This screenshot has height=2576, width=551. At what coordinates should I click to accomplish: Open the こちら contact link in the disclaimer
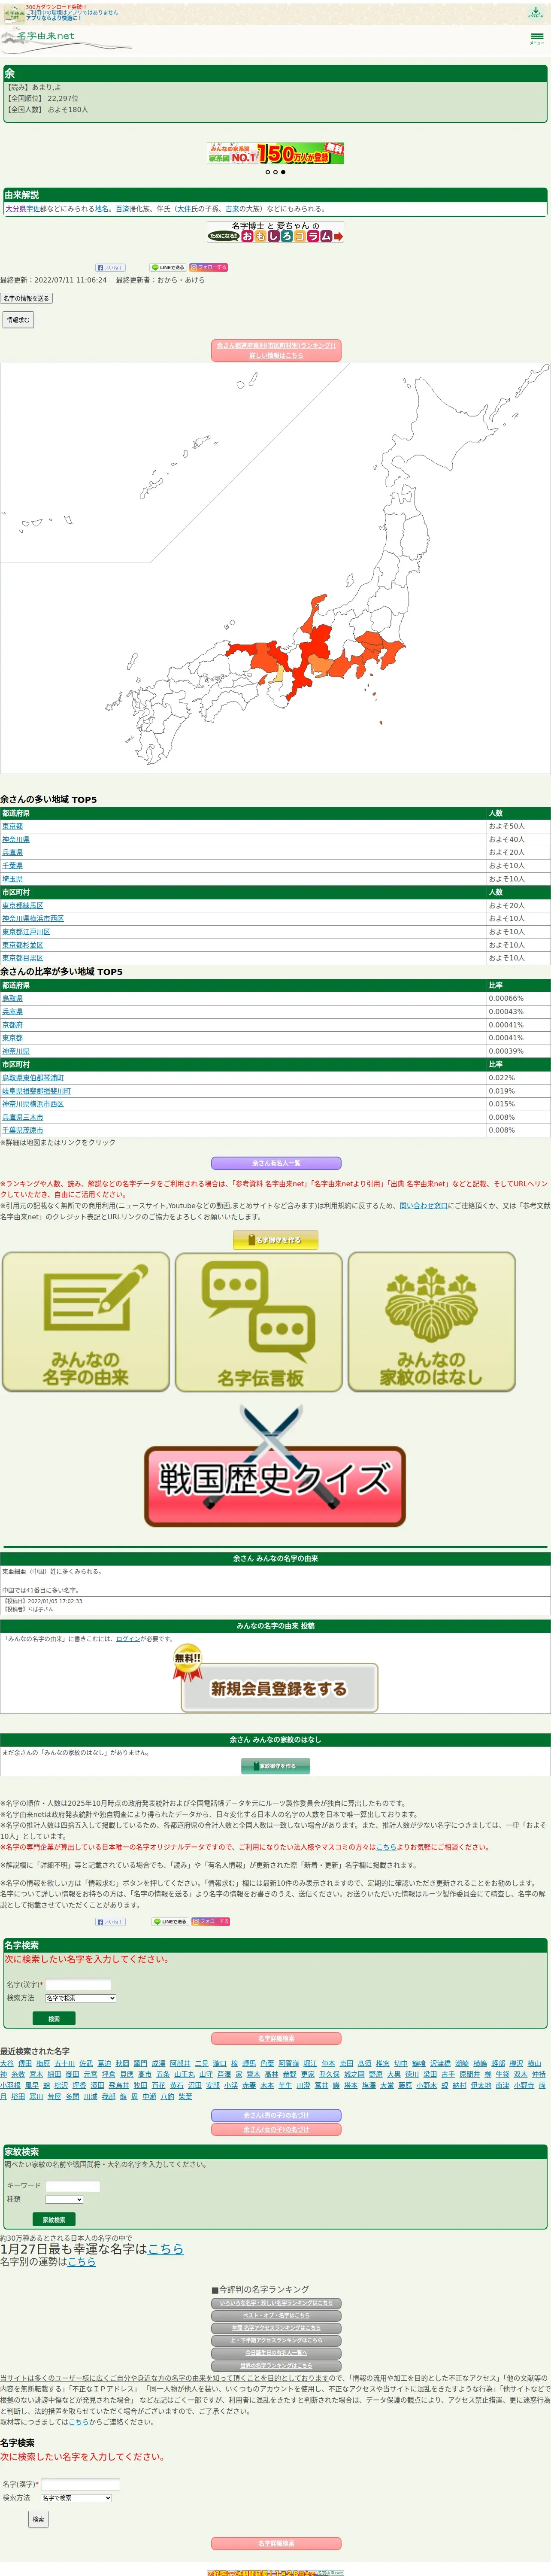point(79,2422)
